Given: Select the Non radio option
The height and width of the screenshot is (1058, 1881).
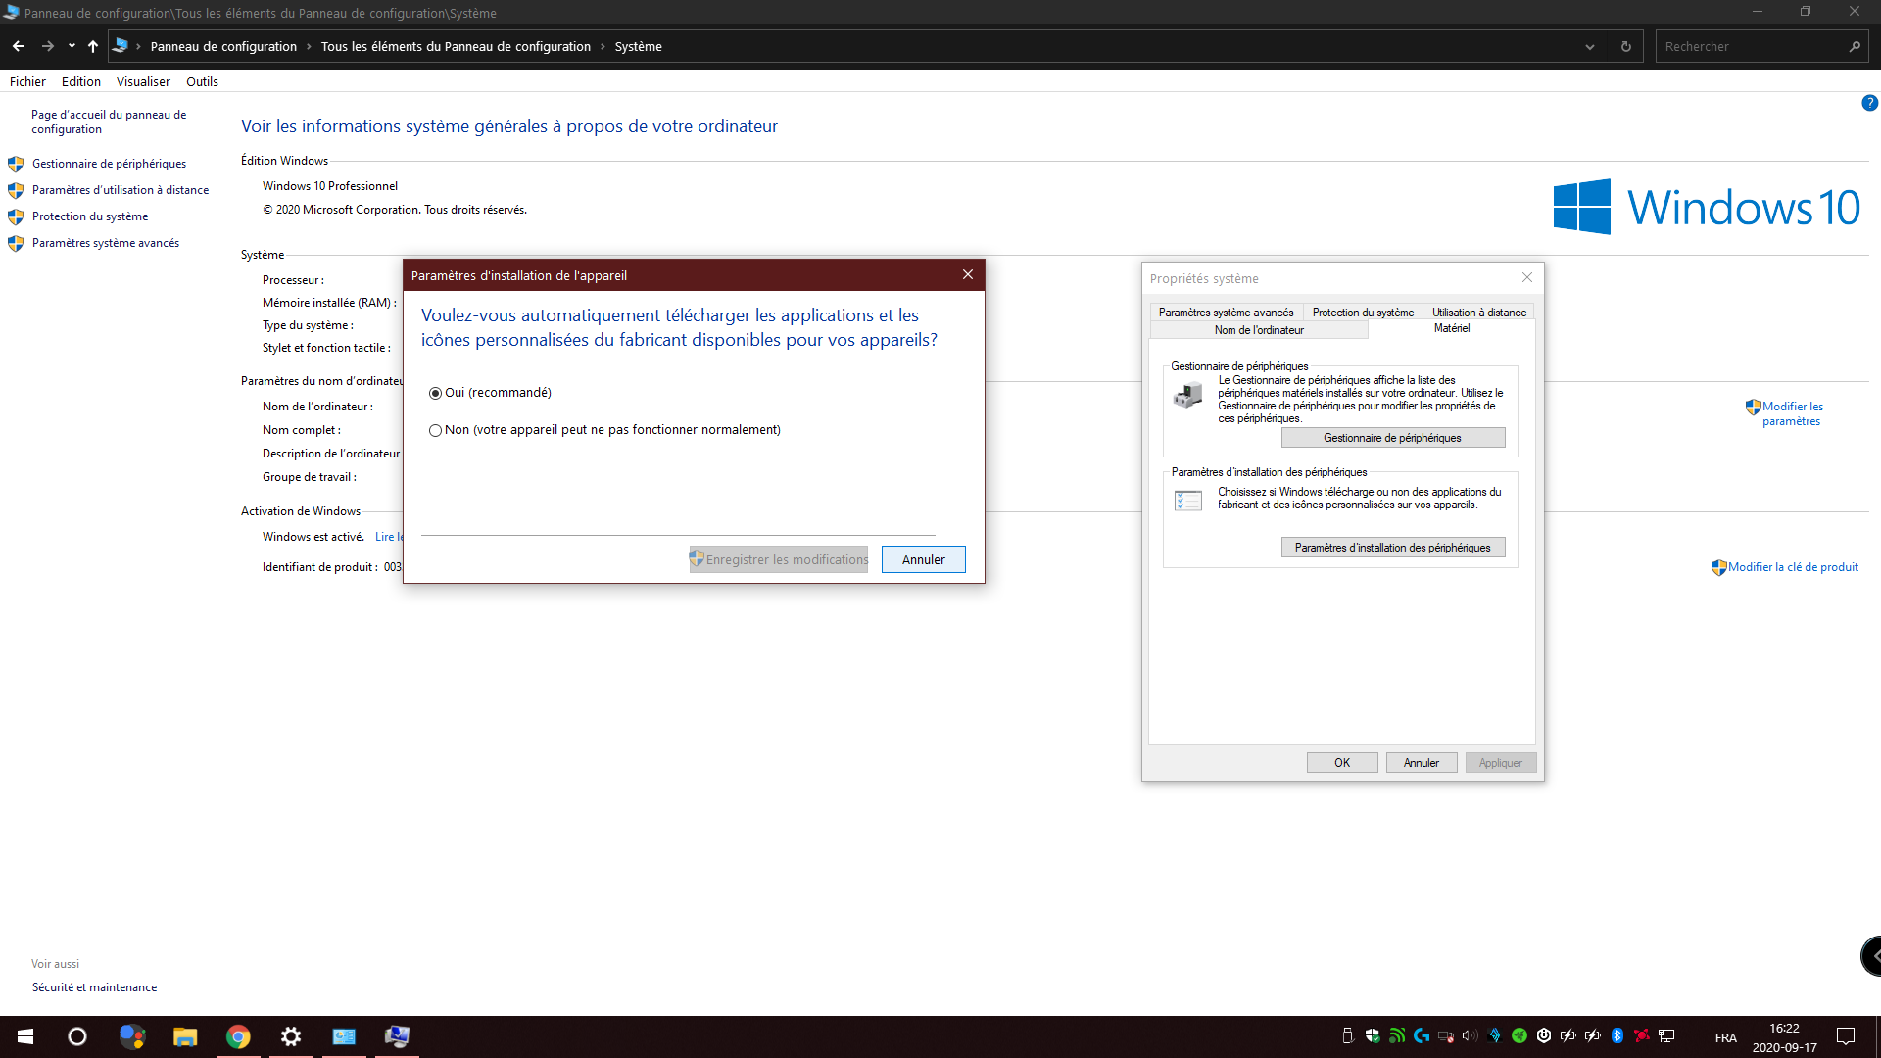Looking at the screenshot, I should tap(436, 430).
